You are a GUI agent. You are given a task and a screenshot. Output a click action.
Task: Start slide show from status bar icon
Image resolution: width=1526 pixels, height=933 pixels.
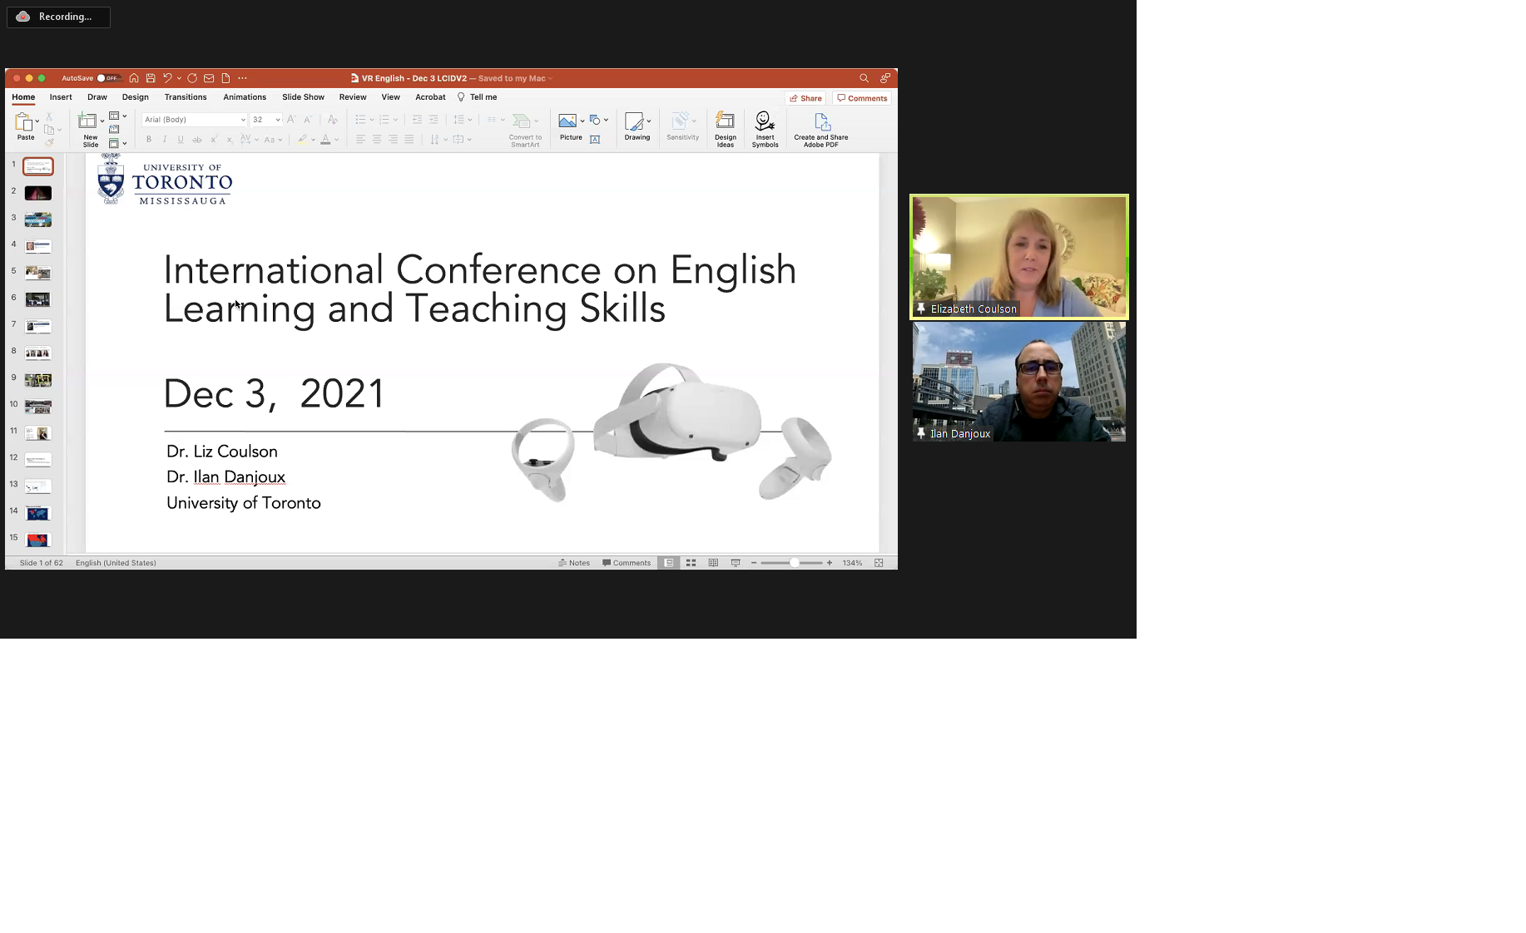pyautogui.click(x=736, y=563)
